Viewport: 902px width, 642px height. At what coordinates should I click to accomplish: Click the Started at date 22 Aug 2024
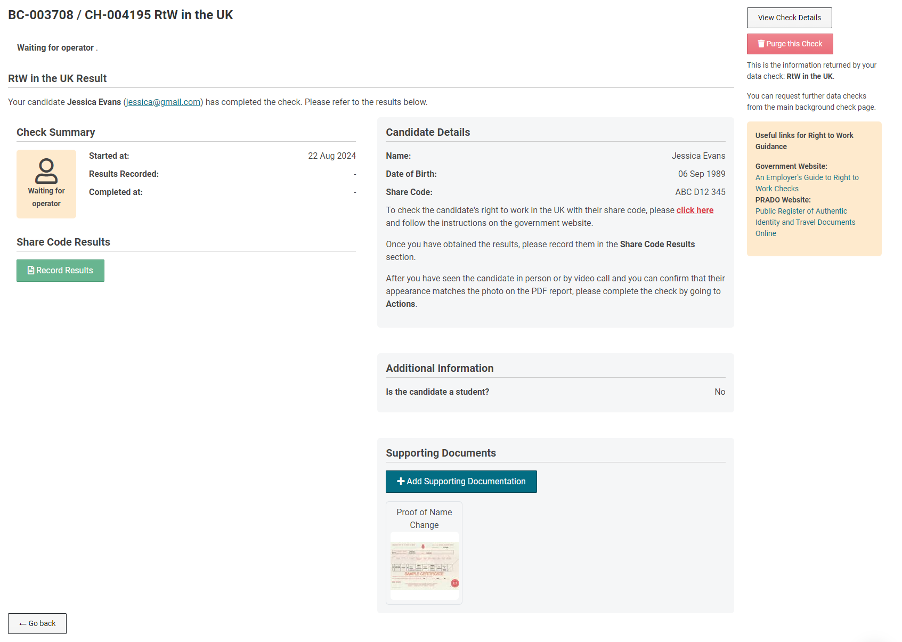point(331,156)
